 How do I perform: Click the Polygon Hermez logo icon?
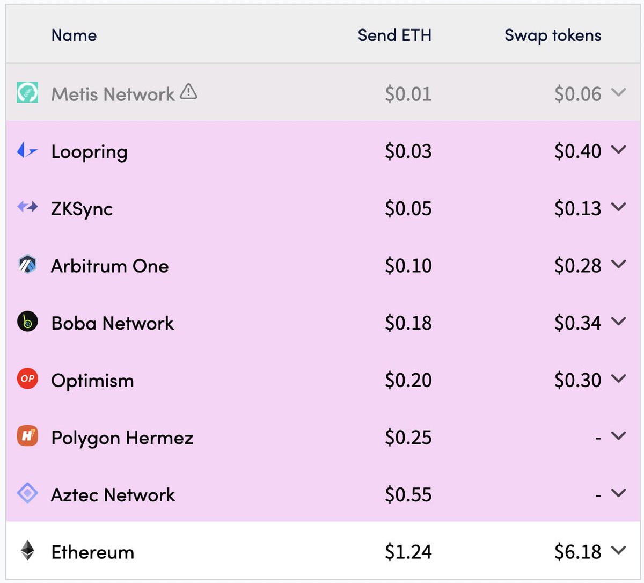tap(27, 436)
